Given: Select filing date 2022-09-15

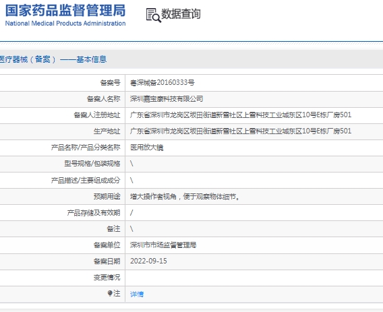Looking at the screenshot, I should pos(148,261).
